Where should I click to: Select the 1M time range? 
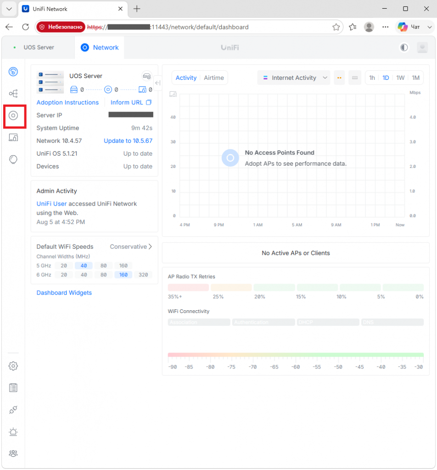pos(416,78)
